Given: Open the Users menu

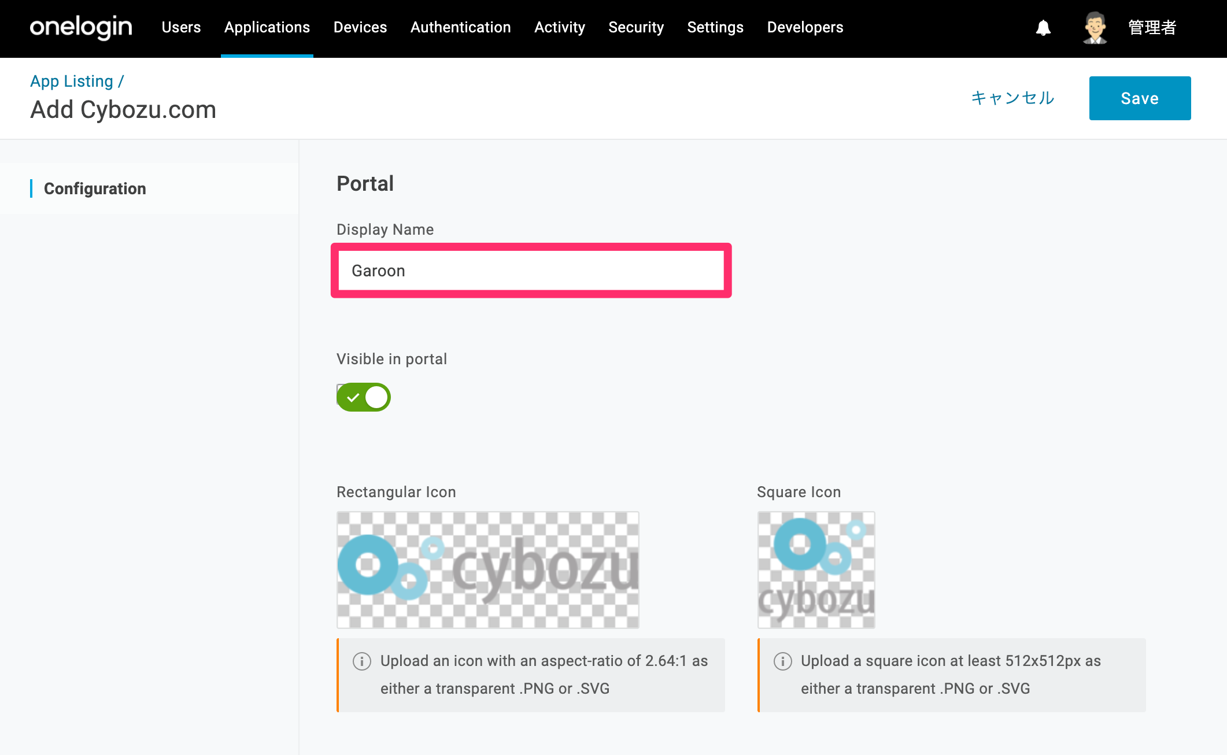Looking at the screenshot, I should (181, 27).
